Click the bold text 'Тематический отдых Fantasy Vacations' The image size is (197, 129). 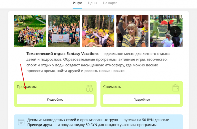(62, 54)
